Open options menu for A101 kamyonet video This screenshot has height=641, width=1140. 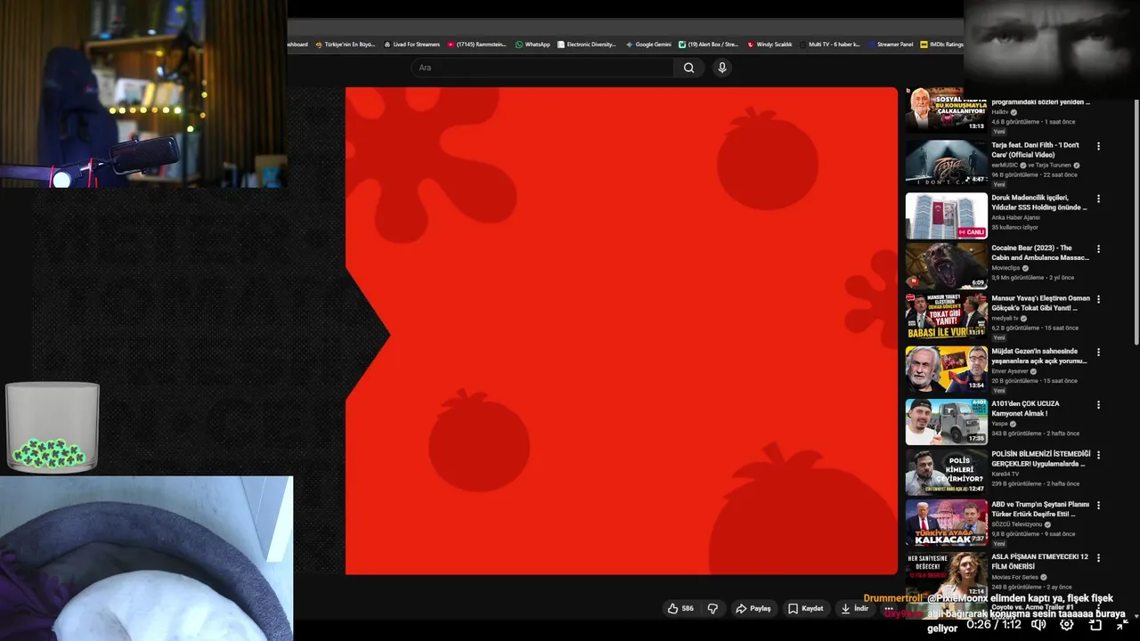1098,404
